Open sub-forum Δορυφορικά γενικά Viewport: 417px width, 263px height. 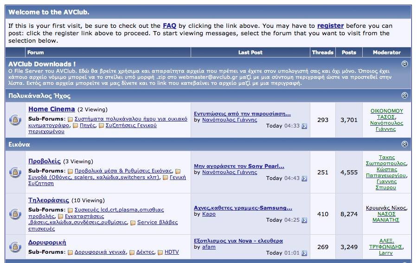tap(100, 252)
